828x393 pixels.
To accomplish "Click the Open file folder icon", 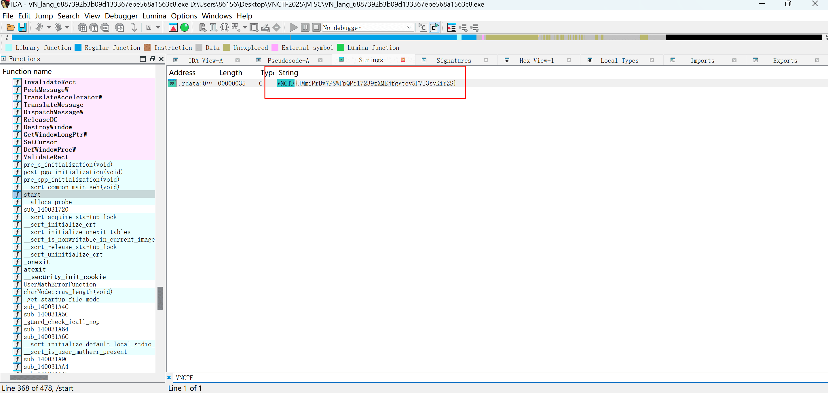I will click(x=11, y=28).
